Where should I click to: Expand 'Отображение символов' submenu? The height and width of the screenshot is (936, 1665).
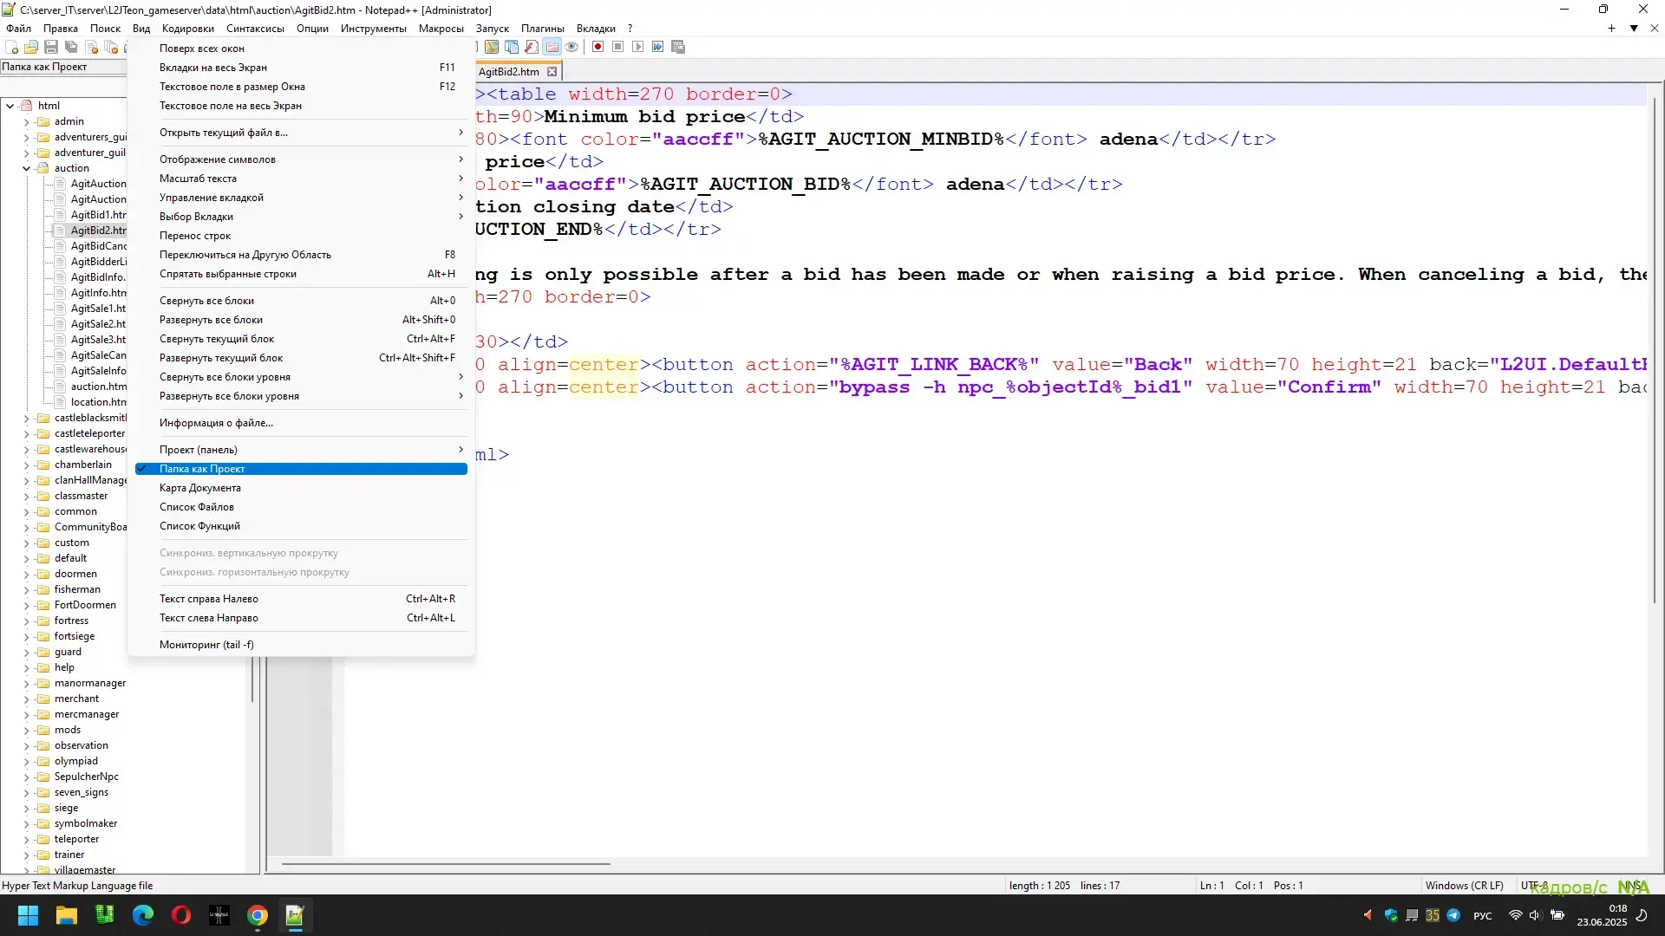pos(301,159)
